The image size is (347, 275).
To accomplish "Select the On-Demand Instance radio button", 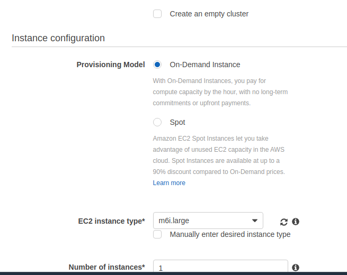I will pos(157,65).
